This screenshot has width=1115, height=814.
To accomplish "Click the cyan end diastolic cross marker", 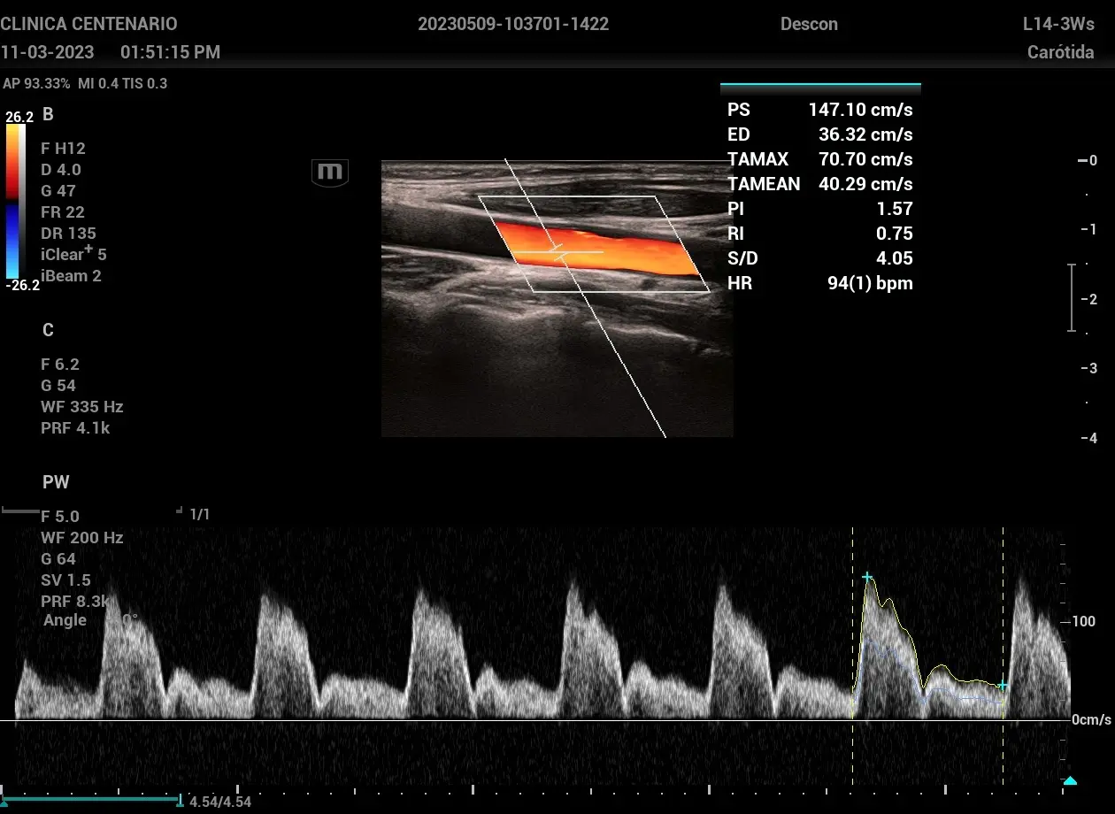I will (1002, 686).
